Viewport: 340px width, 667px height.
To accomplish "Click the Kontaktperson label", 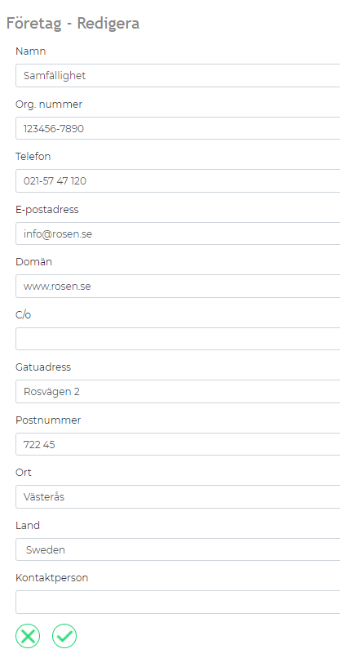I will [x=52, y=578].
